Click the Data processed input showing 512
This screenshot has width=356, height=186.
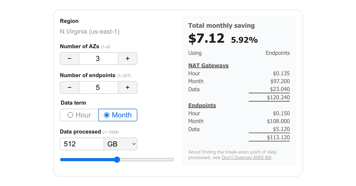[x=82, y=144]
